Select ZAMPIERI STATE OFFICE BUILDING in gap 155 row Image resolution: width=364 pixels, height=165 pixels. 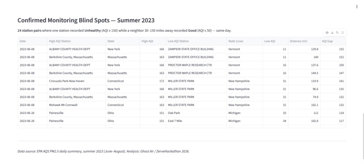tap(196, 49)
